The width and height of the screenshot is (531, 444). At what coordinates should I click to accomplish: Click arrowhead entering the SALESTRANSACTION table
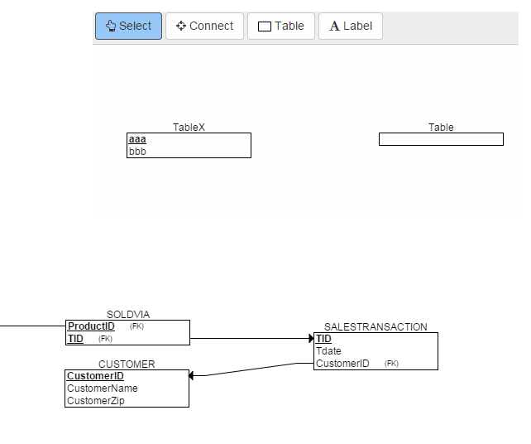coord(311,338)
